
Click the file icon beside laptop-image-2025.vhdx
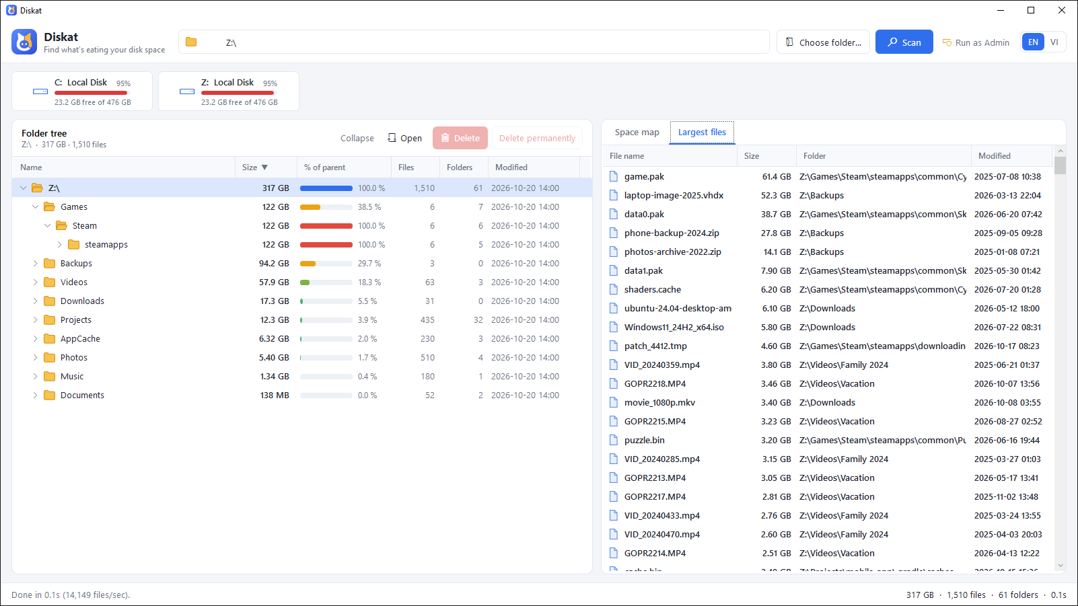[x=613, y=195]
